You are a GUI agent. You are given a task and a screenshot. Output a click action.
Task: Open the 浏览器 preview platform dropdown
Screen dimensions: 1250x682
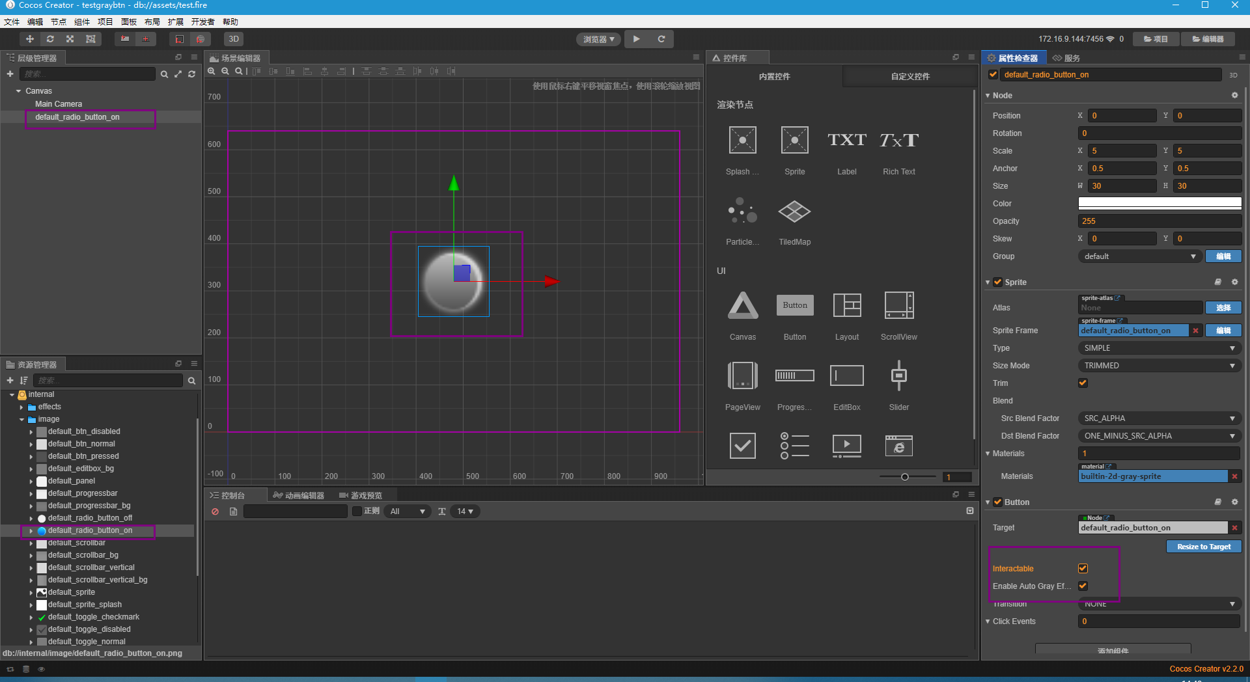[x=598, y=39]
